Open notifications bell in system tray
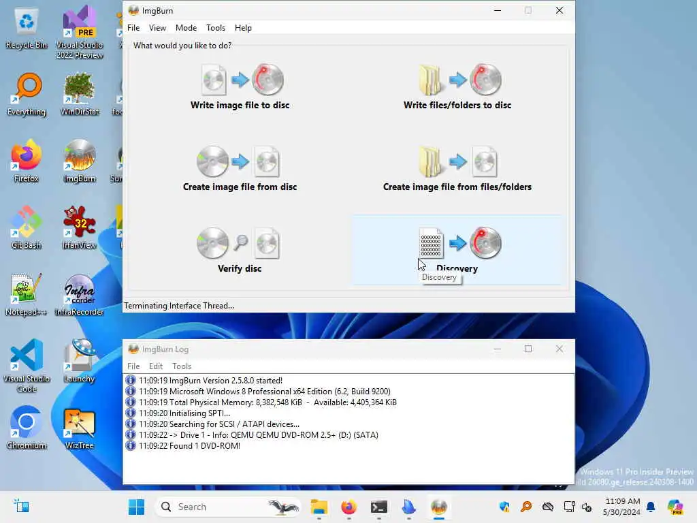The height and width of the screenshot is (523, 697). pos(651,507)
